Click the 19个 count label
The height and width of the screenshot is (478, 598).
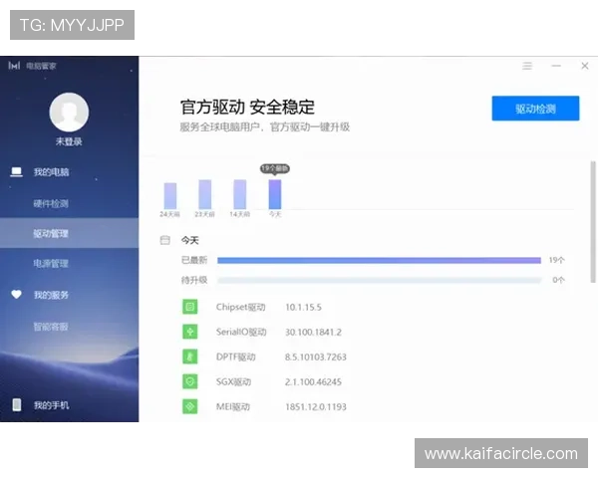[557, 260]
